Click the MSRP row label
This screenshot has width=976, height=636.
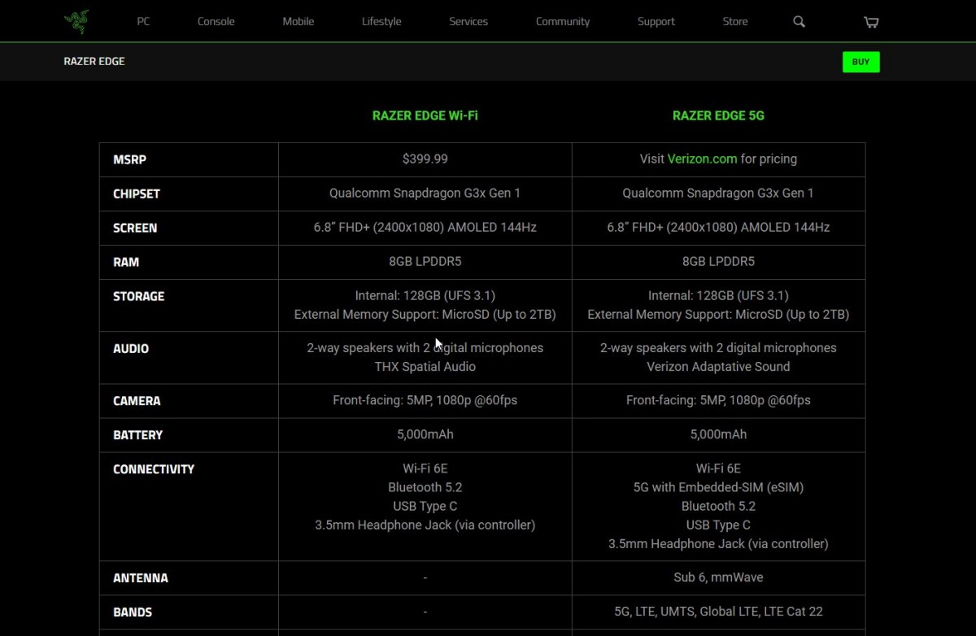coord(129,160)
